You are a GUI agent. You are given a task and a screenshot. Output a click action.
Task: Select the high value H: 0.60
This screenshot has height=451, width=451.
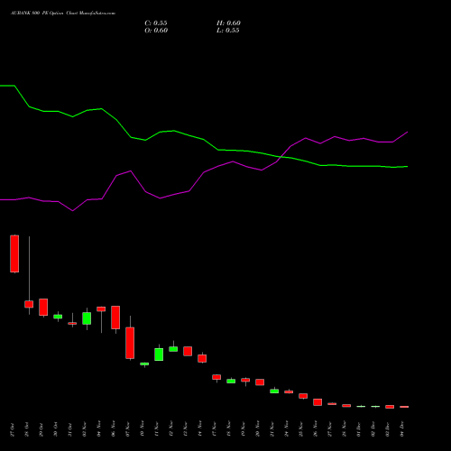point(228,23)
